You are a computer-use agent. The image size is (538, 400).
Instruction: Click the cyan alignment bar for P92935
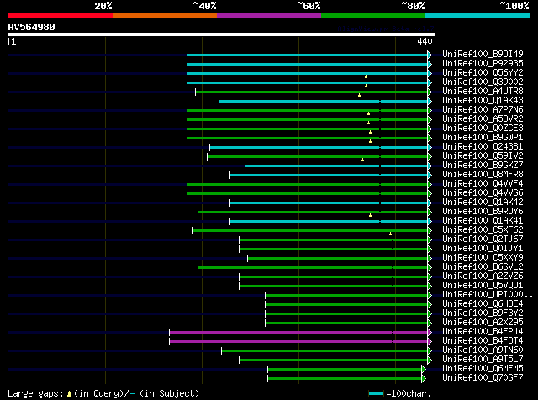[308, 64]
